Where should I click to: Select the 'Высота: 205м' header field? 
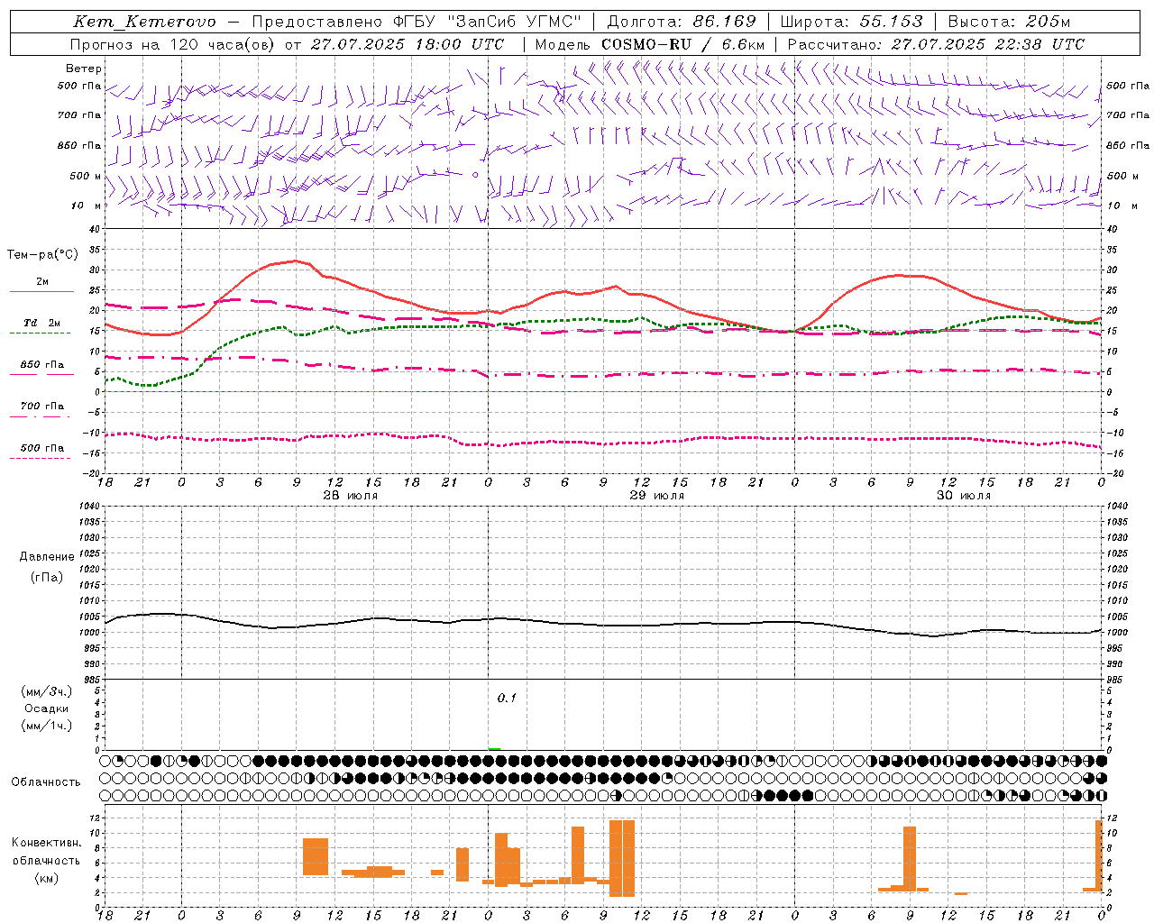pyautogui.click(x=1009, y=22)
